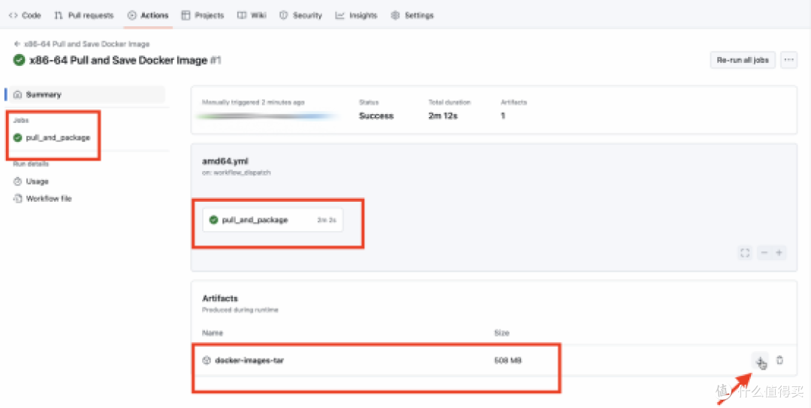
Task: Open the repository Settings tab
Action: tap(412, 16)
